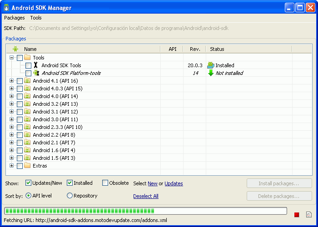Click the Android SDK Tools wrench icon
The height and width of the screenshot is (227, 318).
(x=36, y=65)
